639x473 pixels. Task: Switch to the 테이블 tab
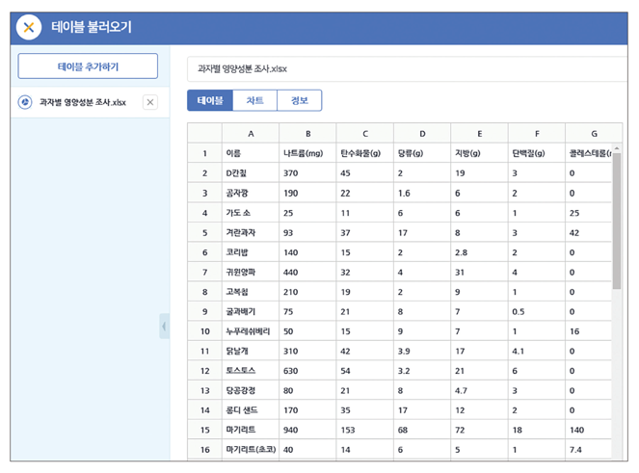[x=210, y=100]
